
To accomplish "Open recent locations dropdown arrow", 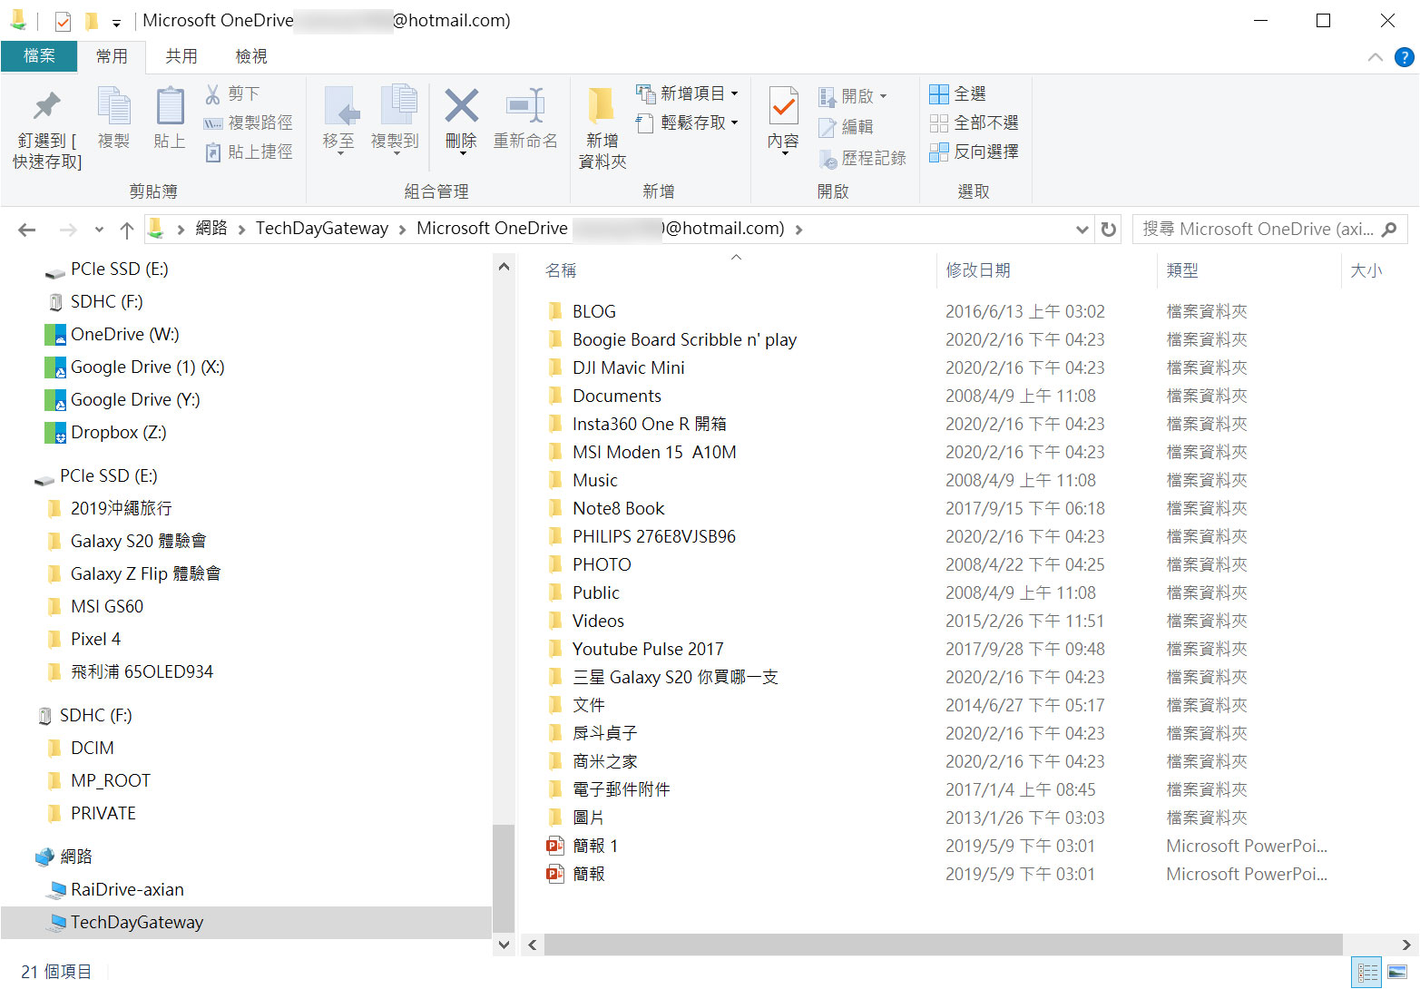I will pos(99,230).
